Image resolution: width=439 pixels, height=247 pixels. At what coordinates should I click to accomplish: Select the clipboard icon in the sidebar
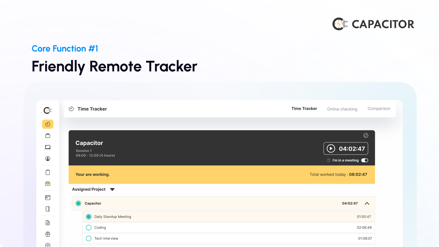click(48, 172)
